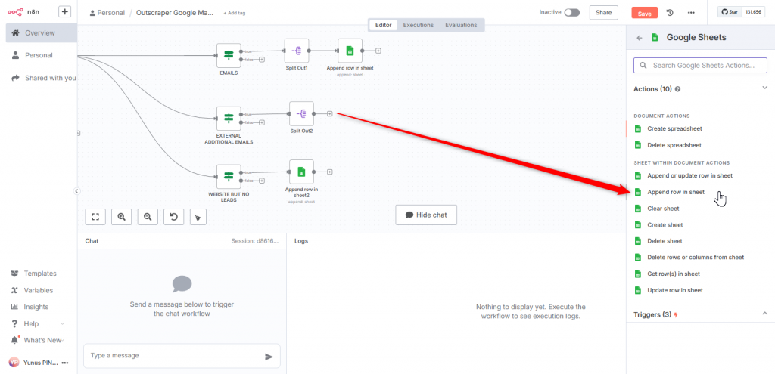The width and height of the screenshot is (775, 374).
Task: Open user menu dots beside Yunus
Action: (x=65, y=363)
